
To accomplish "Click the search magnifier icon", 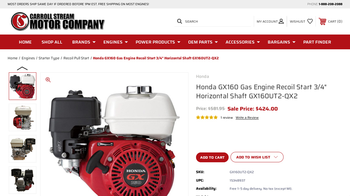I will [179, 21].
